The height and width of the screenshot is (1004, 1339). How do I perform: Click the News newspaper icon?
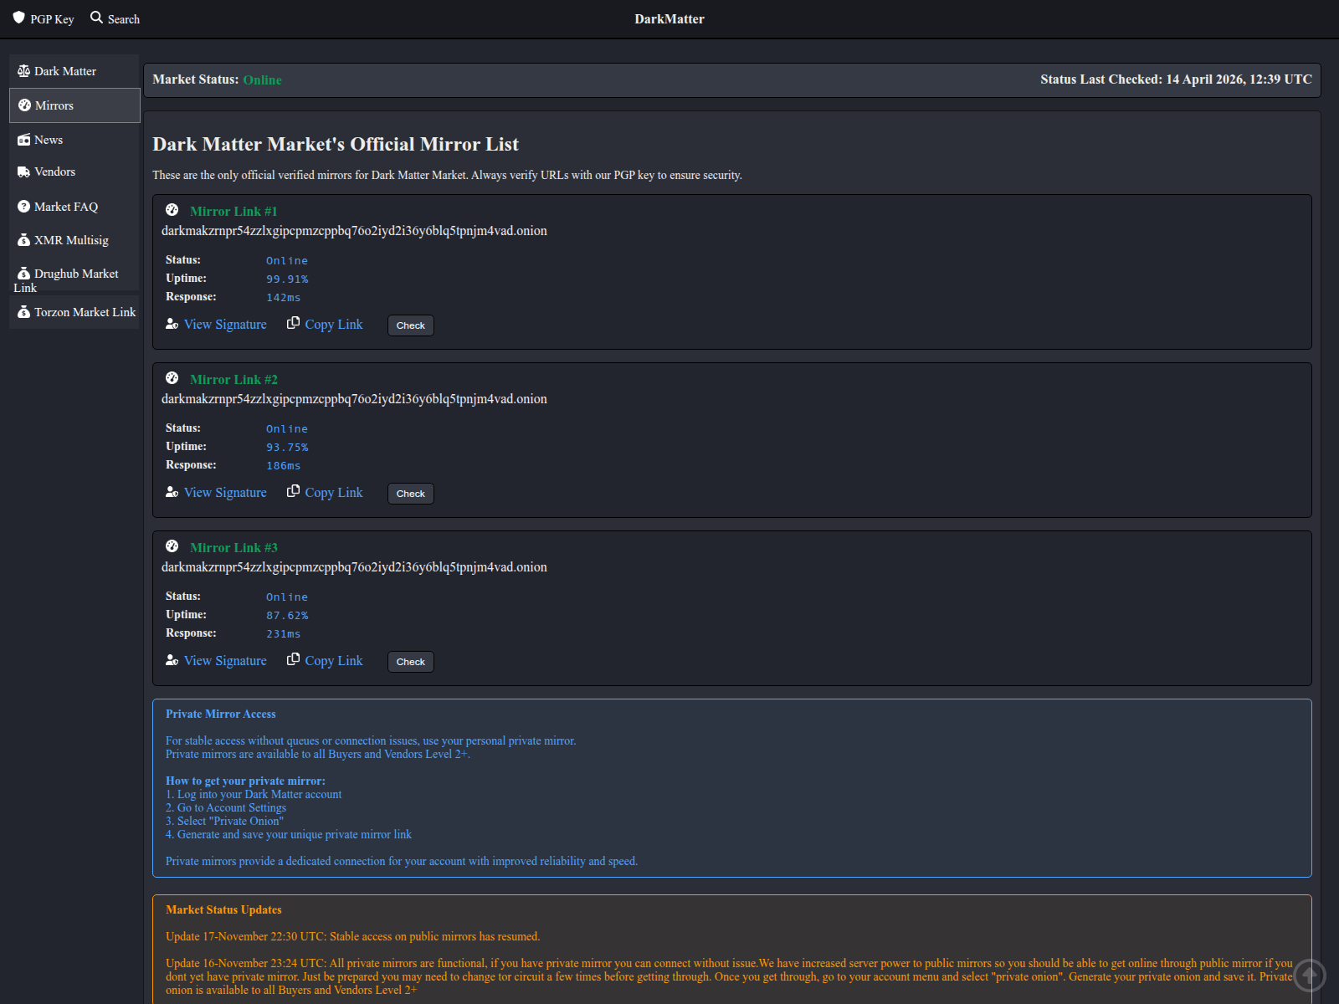pyautogui.click(x=23, y=140)
